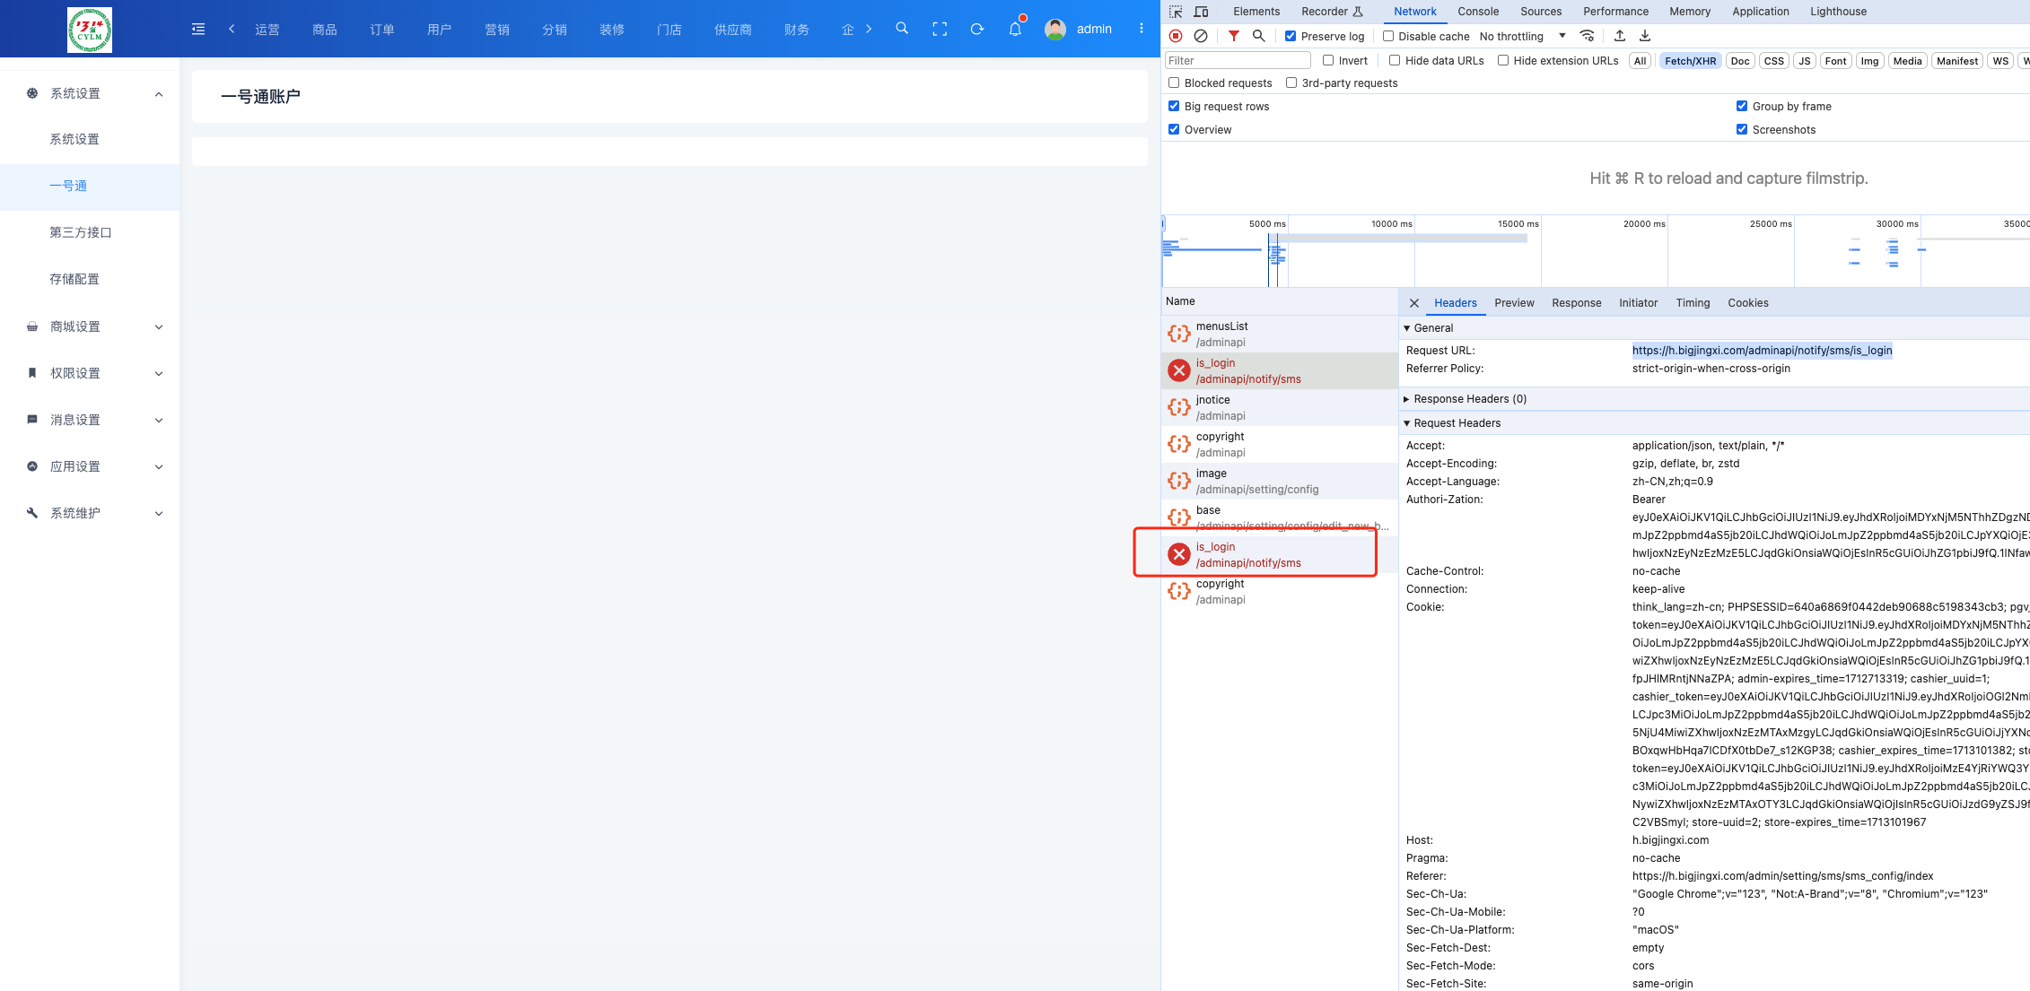Open the vertical three-dot header menu
The height and width of the screenshot is (991, 2030).
point(1142,29)
